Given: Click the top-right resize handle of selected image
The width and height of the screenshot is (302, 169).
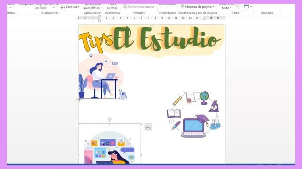Looking at the screenshot, I should click(x=141, y=124).
